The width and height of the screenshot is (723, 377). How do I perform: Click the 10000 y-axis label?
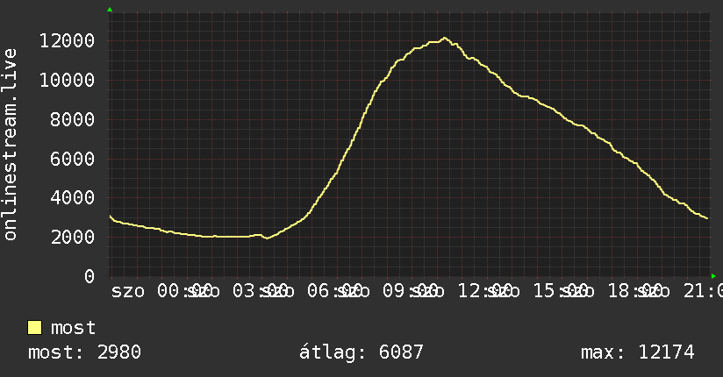click(x=67, y=80)
